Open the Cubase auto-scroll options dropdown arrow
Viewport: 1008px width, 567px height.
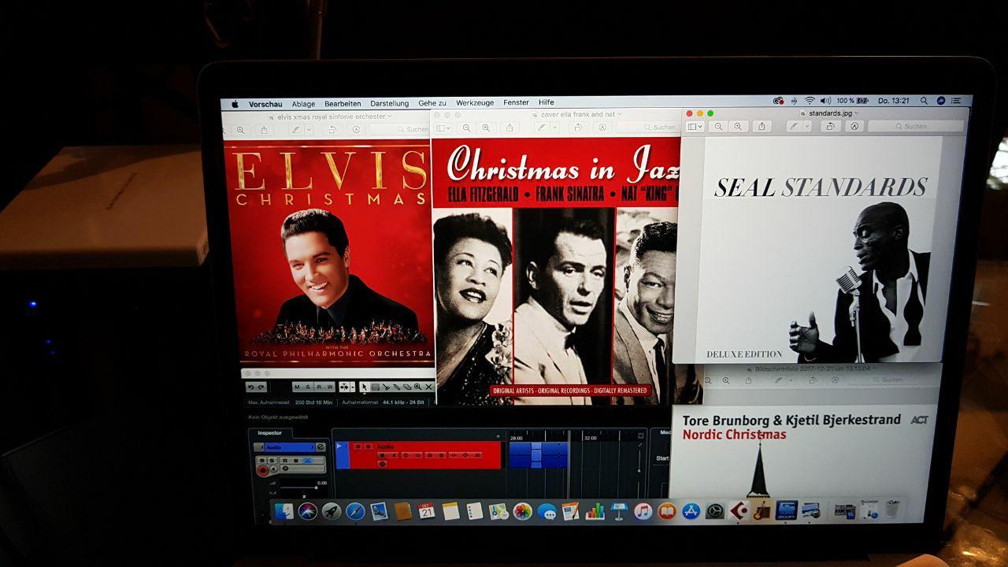click(x=353, y=387)
